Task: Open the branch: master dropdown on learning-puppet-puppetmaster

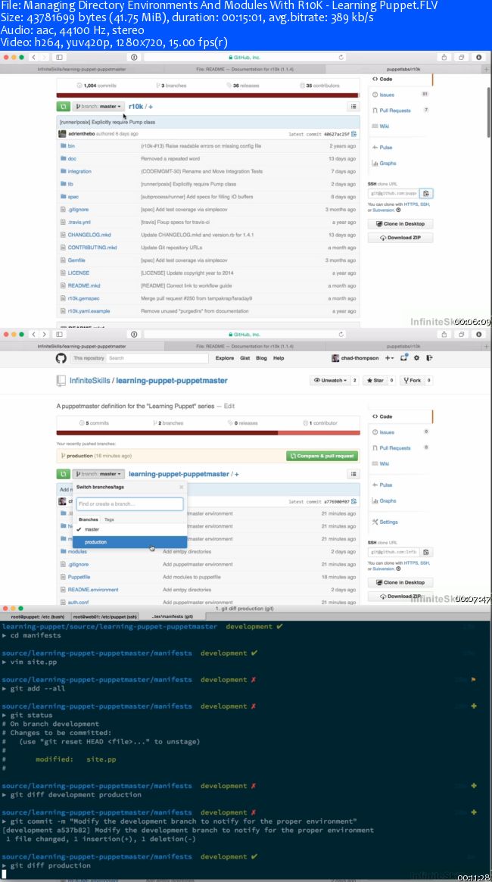Action: coord(98,474)
